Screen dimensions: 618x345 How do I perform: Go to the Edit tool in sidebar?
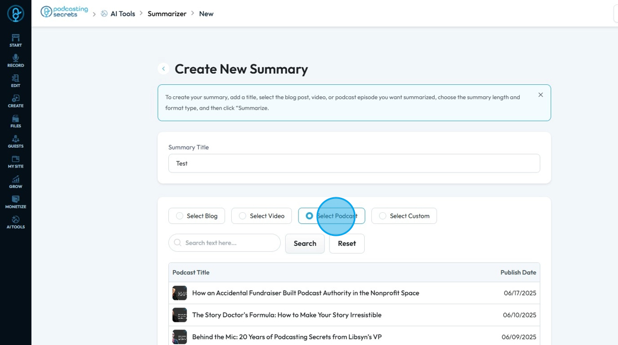coord(15,80)
